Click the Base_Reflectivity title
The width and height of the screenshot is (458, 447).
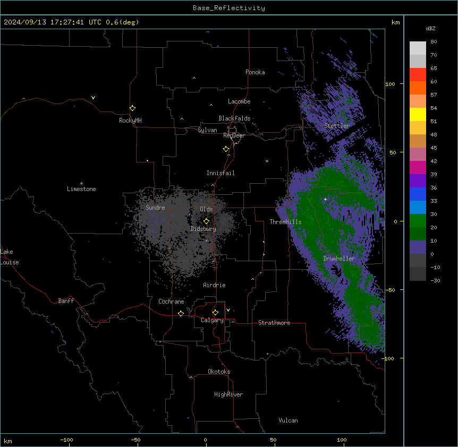click(229, 8)
